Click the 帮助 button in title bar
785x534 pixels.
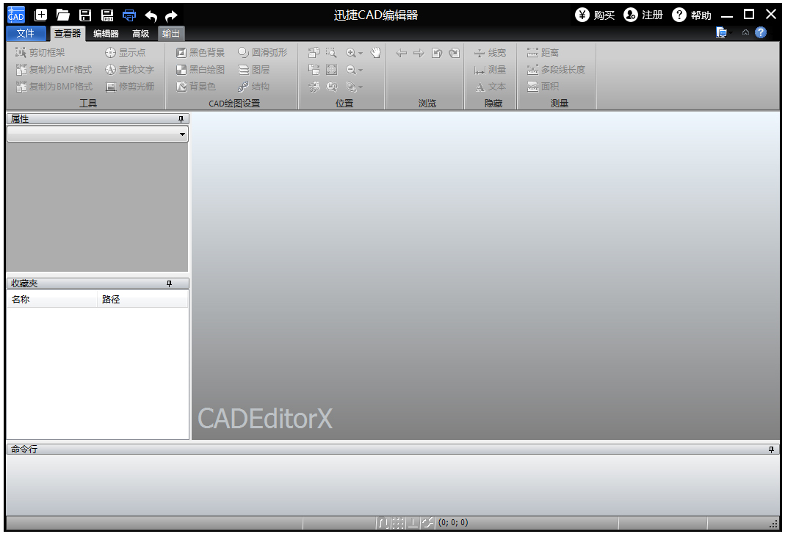(692, 15)
